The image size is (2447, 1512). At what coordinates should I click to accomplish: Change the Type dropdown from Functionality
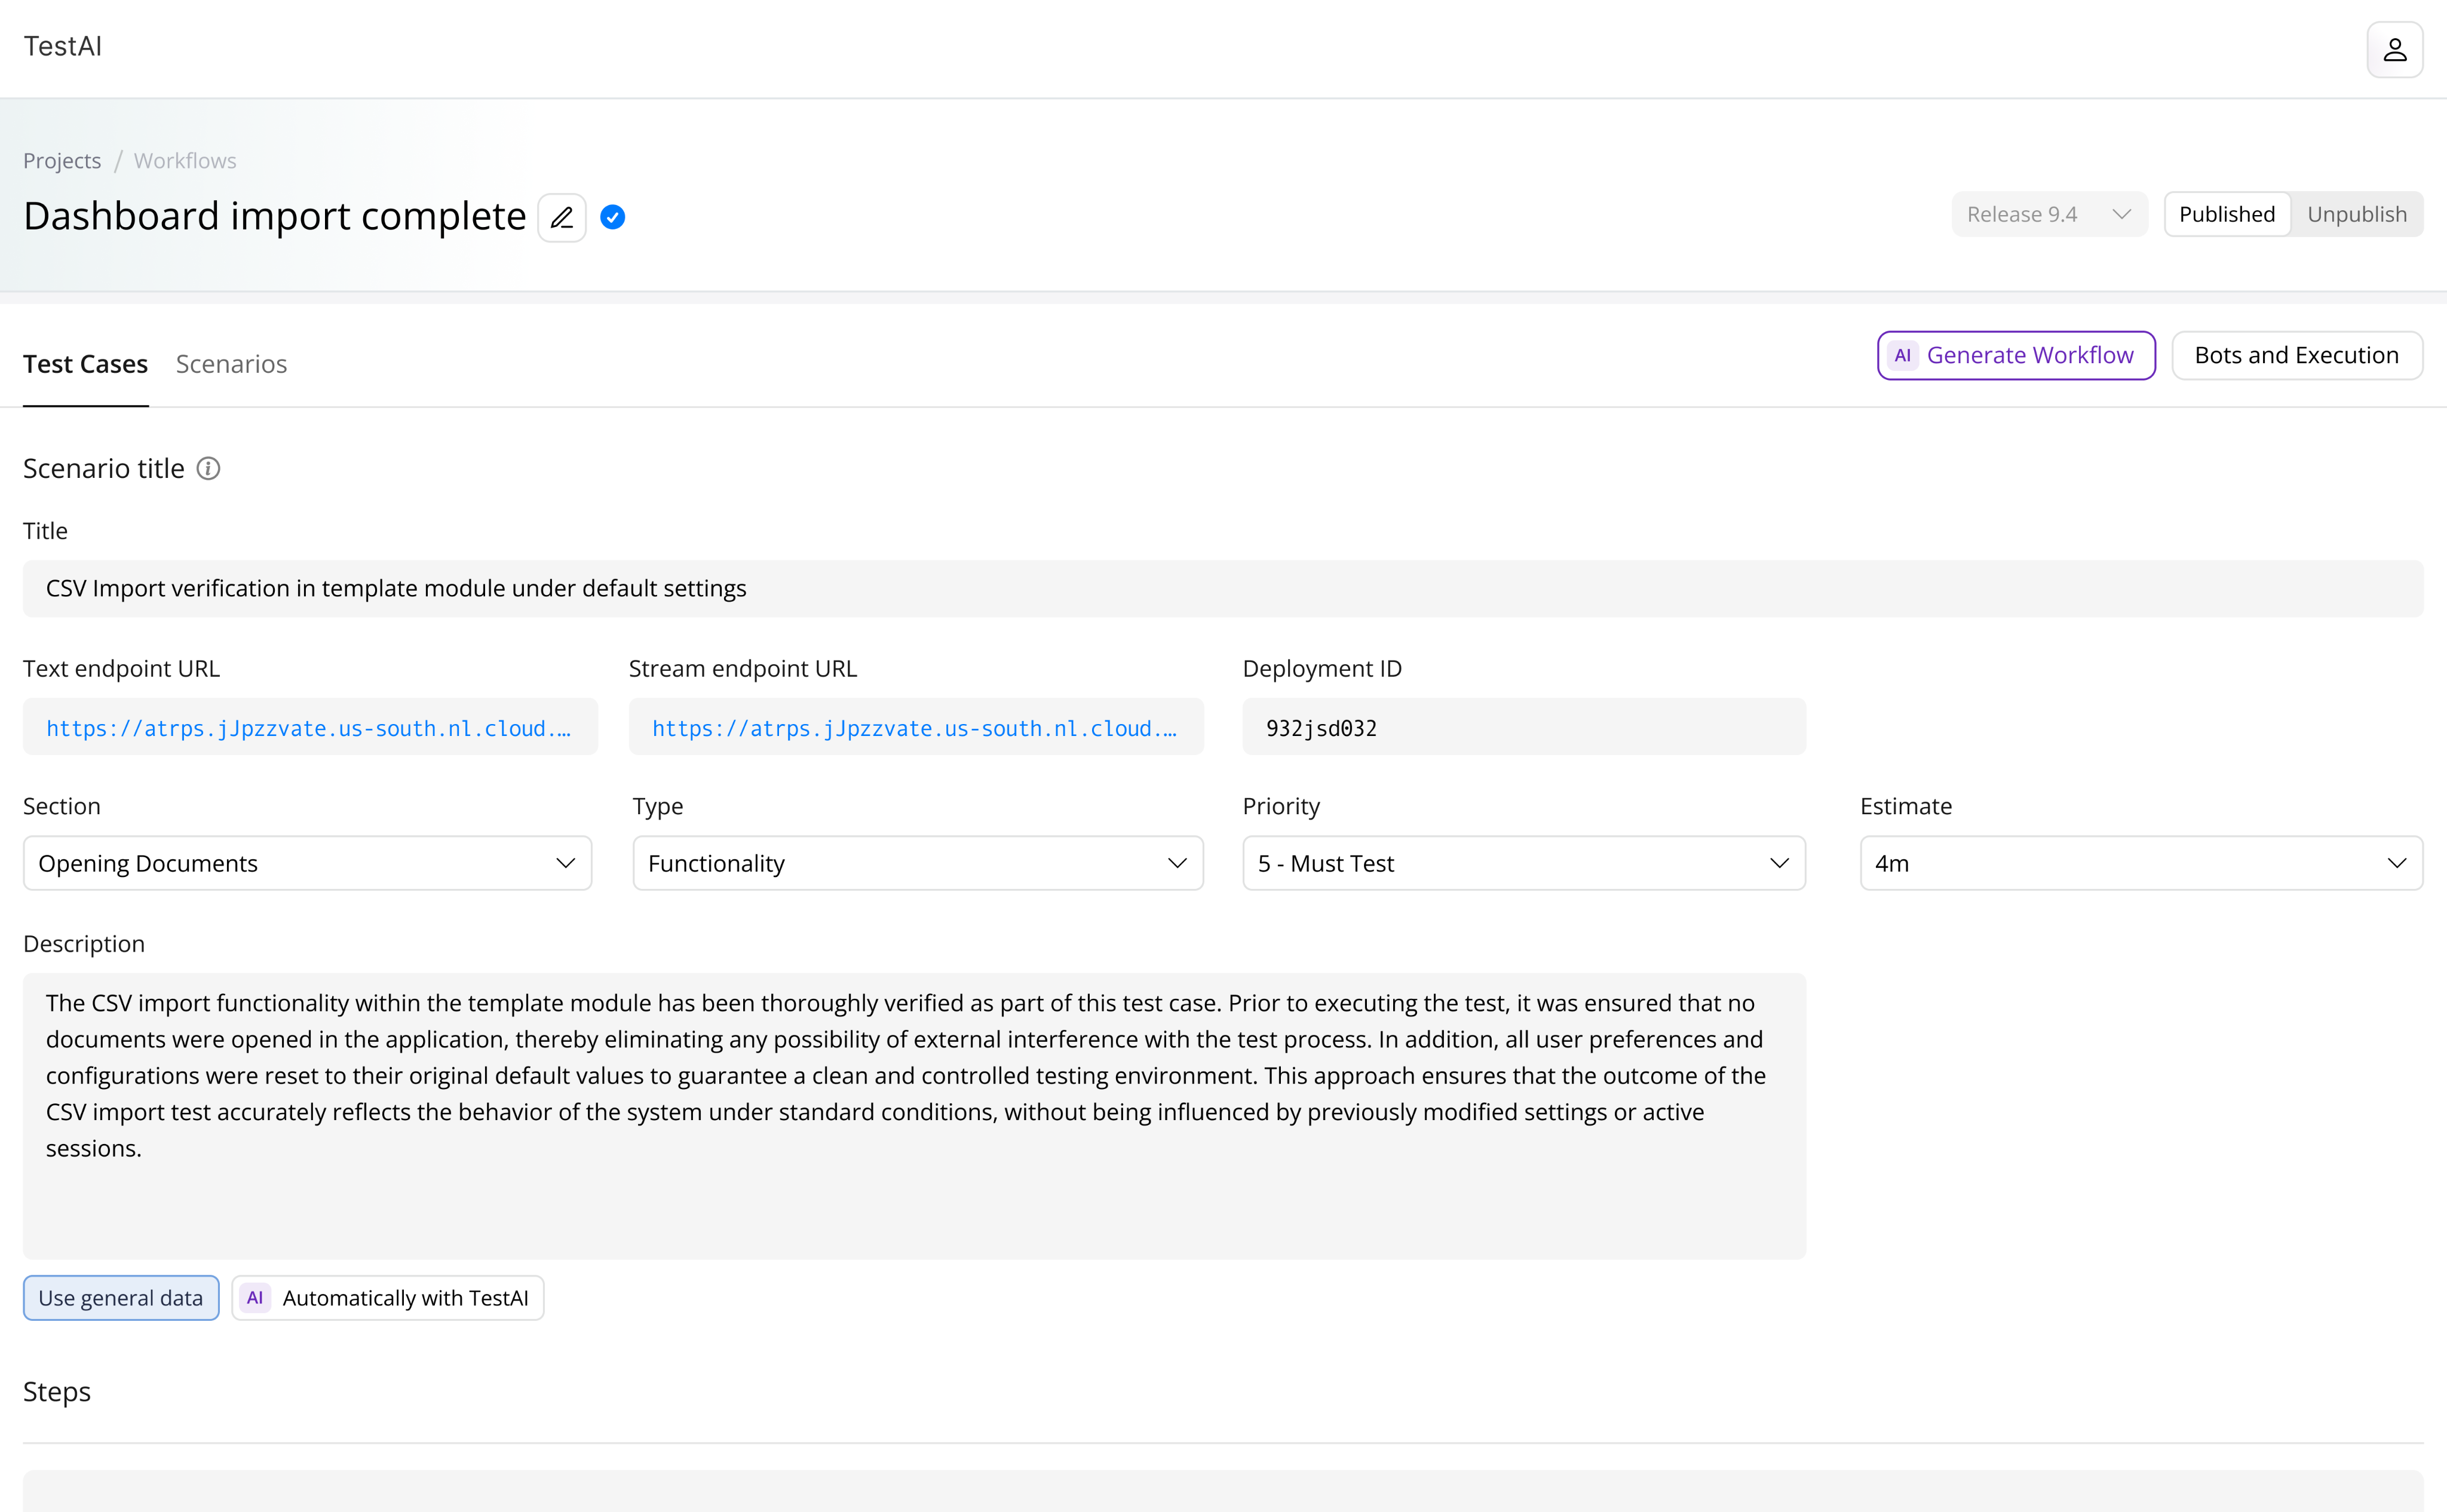[916, 862]
